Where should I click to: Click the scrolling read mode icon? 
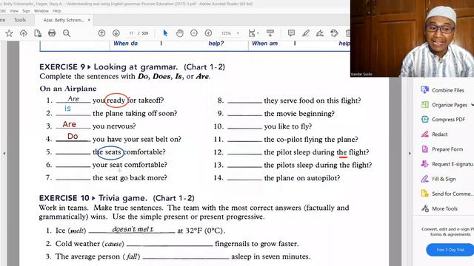tap(270, 33)
